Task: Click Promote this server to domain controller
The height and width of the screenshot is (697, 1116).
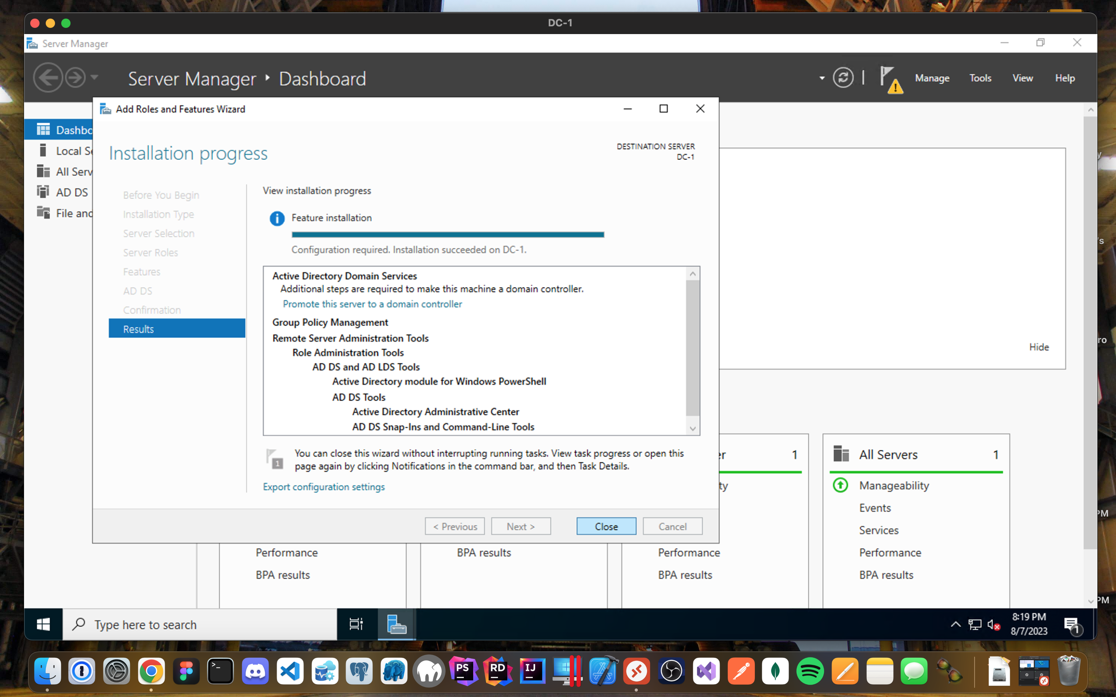Action: click(x=372, y=304)
